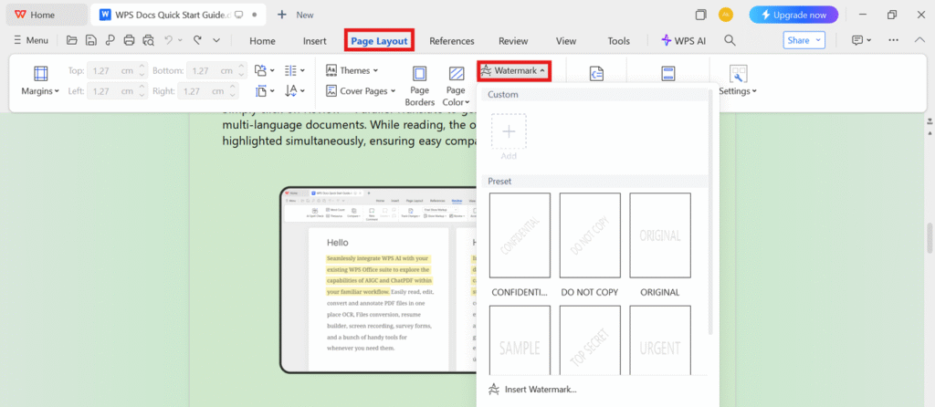Click the Open folder icon
935x407 pixels.
tap(72, 40)
